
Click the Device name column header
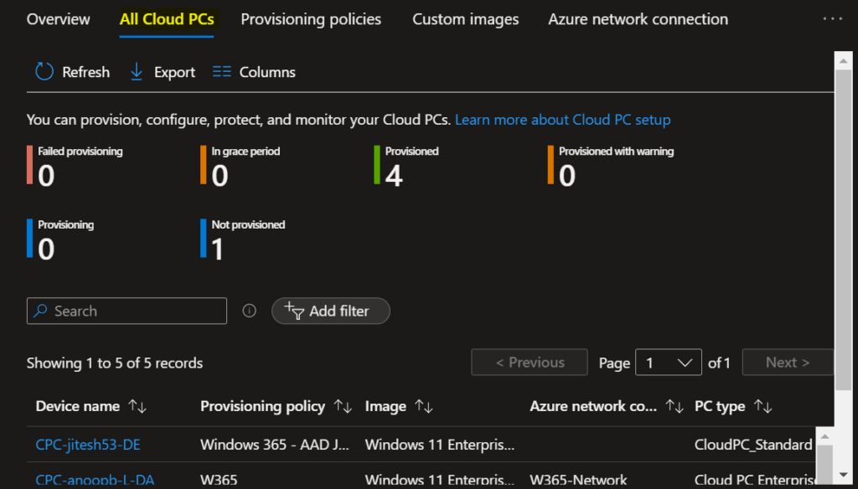(78, 406)
